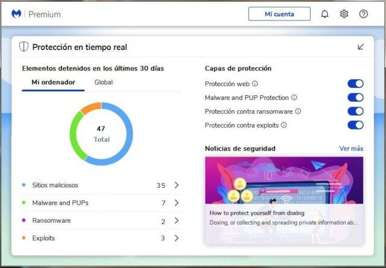
Task: Switch to the Global tab
Action: 103,82
